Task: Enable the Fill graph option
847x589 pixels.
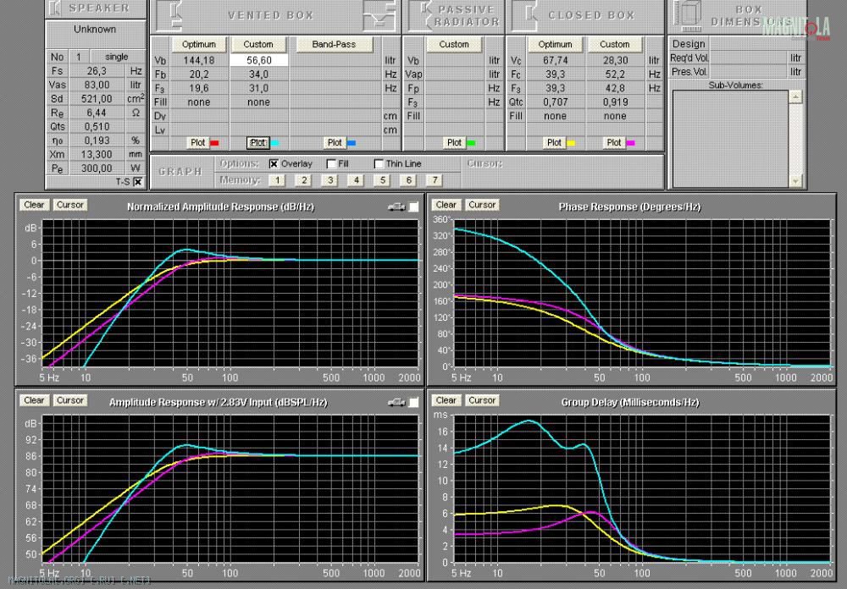Action: pos(331,164)
